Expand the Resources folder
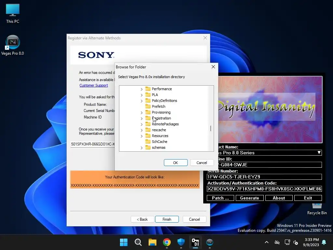The width and height of the screenshot is (333, 250). (142, 136)
